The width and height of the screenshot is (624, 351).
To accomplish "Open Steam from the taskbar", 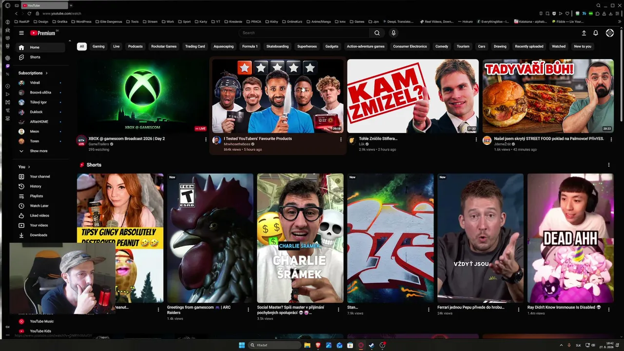I will click(x=371, y=345).
